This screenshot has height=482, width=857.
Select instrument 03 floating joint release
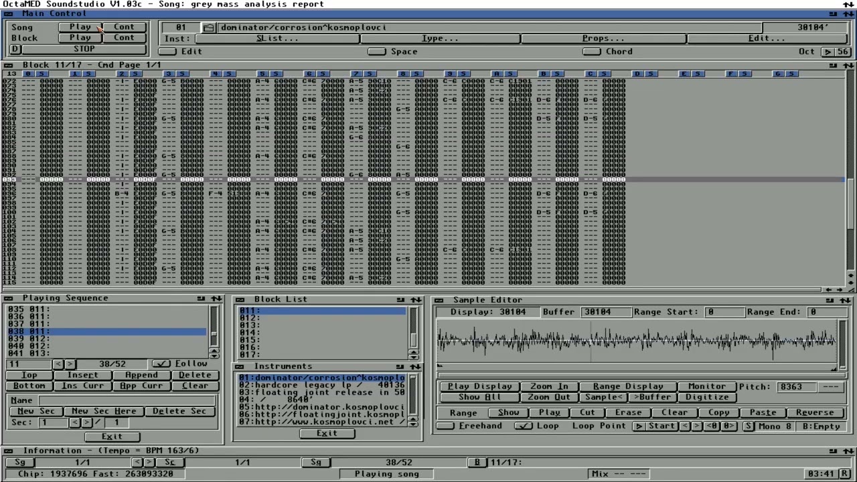tap(322, 393)
